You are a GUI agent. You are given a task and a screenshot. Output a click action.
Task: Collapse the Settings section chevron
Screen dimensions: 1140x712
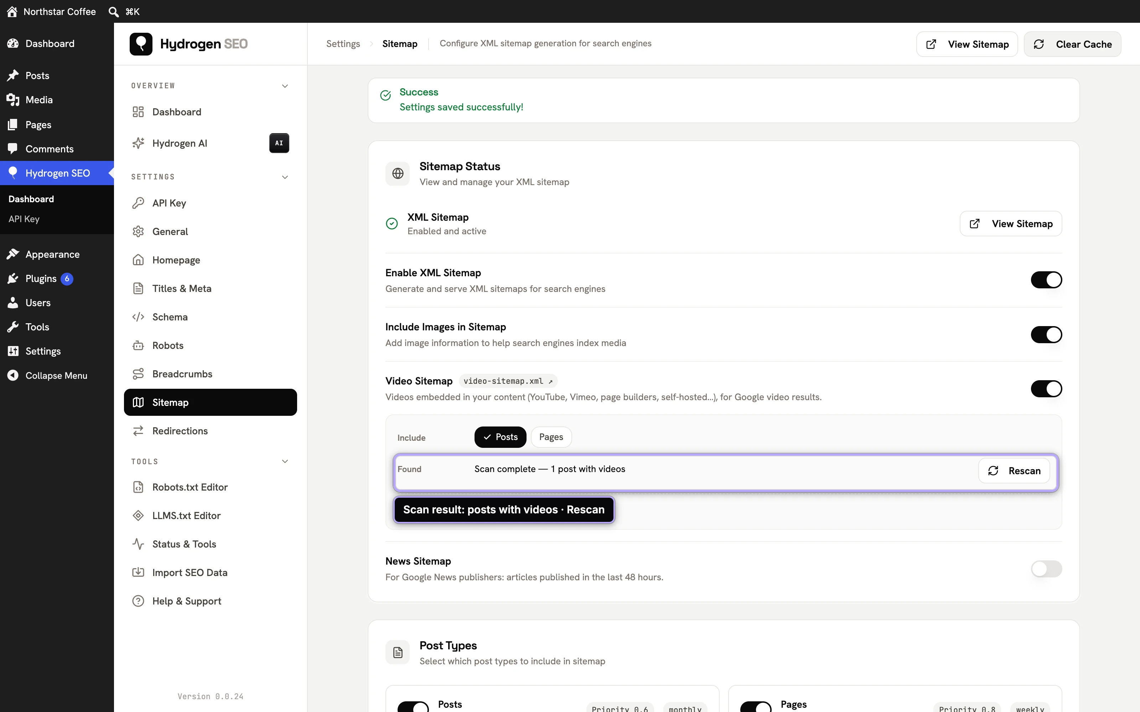285,177
